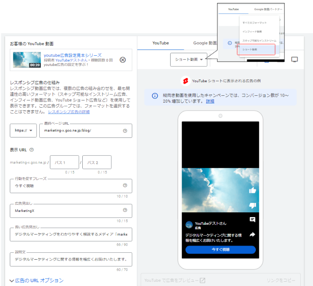Image resolution: width=313 pixels, height=286 pixels.
Task: Open the 詳細 link in the notice
Action: (210, 101)
